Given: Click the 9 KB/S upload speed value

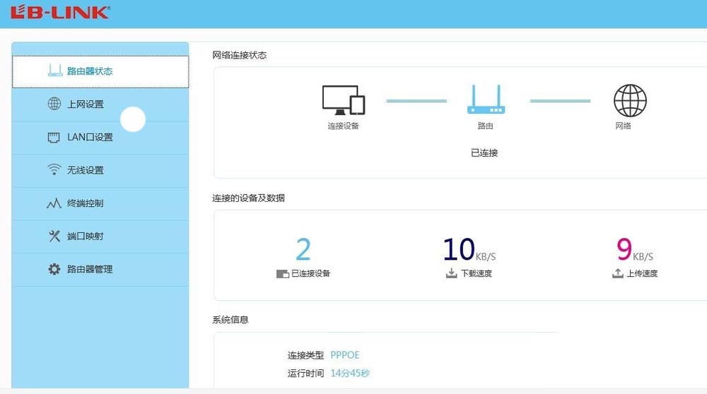Looking at the screenshot, I should tap(635, 250).
